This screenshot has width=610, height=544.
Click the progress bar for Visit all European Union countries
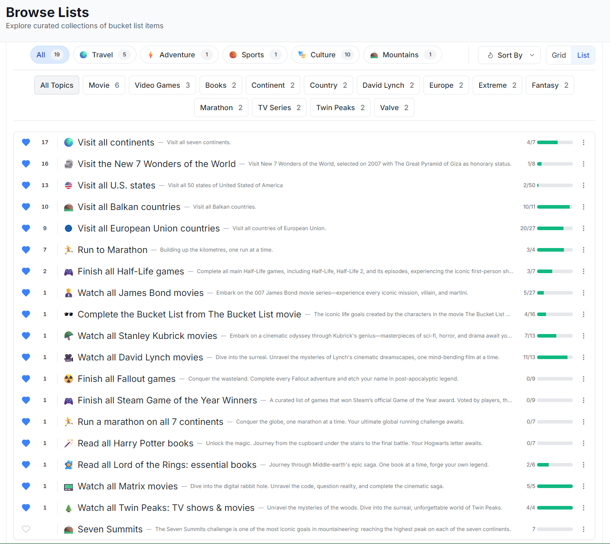tap(555, 228)
